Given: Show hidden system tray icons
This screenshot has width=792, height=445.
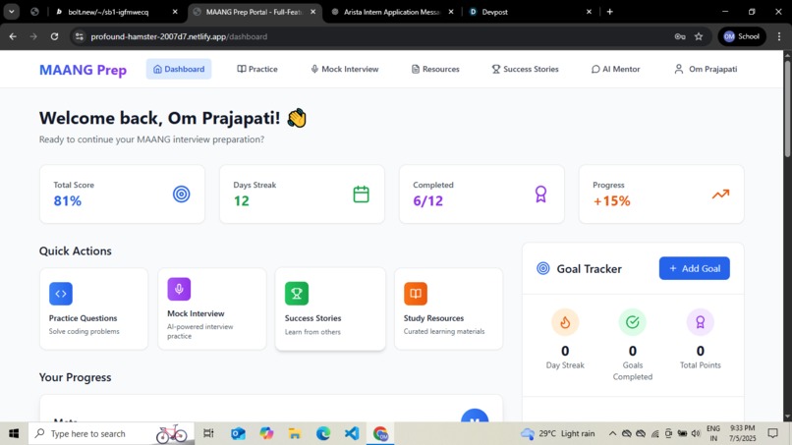Looking at the screenshot, I should tap(612, 433).
